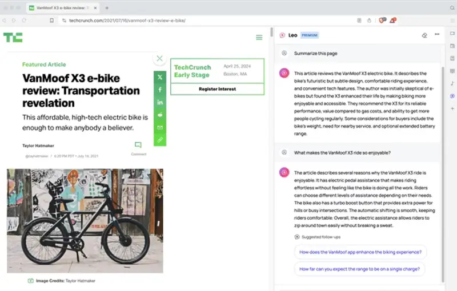Copy article link via chain icon
Viewport: 457px width, 291px height.
coord(160,140)
